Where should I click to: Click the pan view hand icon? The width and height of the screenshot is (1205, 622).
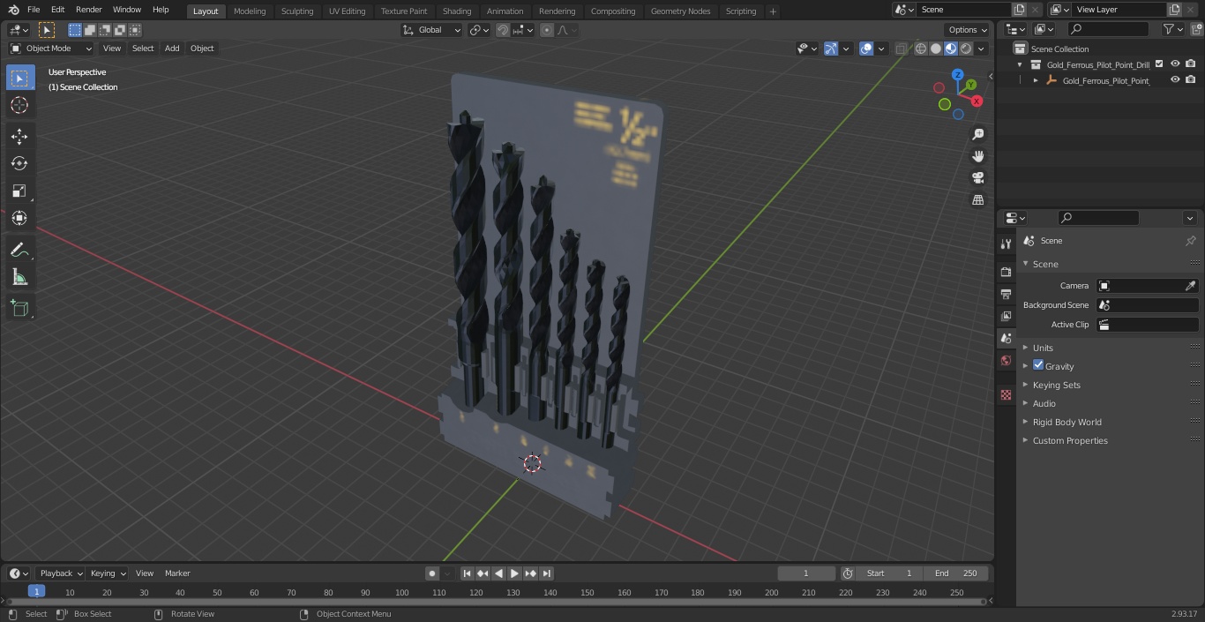977,156
